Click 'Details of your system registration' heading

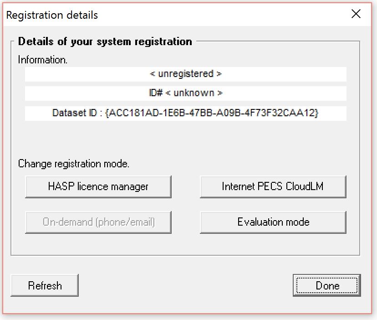tap(105, 41)
